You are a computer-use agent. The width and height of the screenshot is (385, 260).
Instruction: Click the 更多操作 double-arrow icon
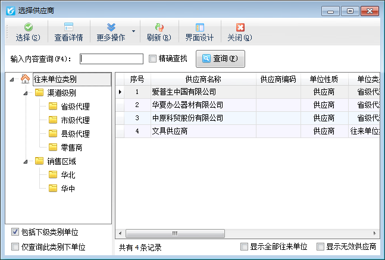[111, 27]
